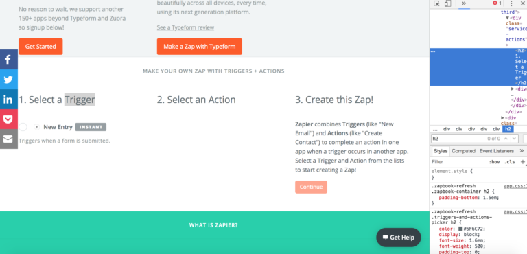Toggle device toolbar icon in DevTools
Screen dimensions: 527x254
447,3
